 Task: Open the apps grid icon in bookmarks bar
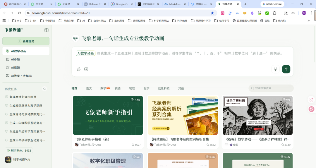(x=4, y=20)
